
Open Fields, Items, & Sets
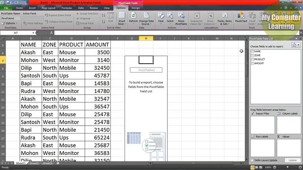pos(224,18)
